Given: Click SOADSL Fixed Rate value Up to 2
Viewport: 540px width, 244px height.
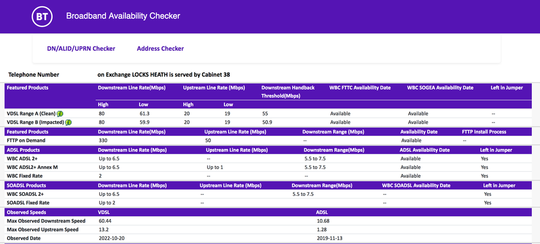Looking at the screenshot, I should tap(107, 202).
